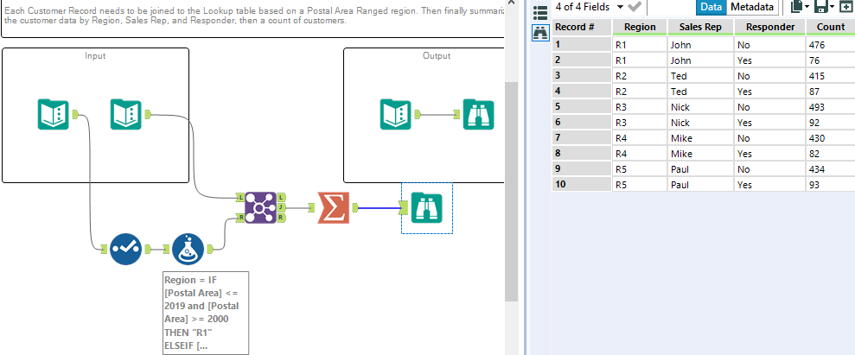Click the Region column header
The height and width of the screenshot is (355, 855).
(640, 28)
